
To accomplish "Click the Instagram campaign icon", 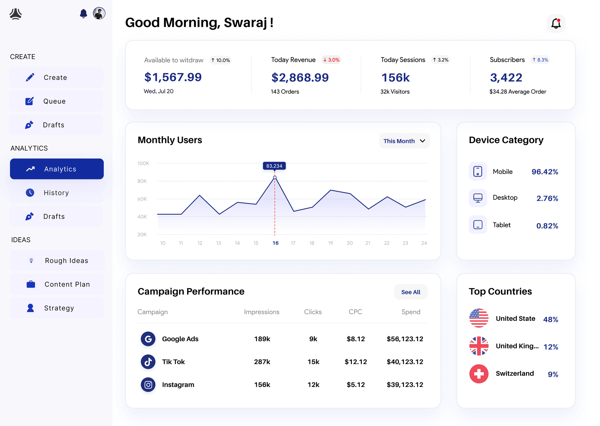I will coord(148,384).
